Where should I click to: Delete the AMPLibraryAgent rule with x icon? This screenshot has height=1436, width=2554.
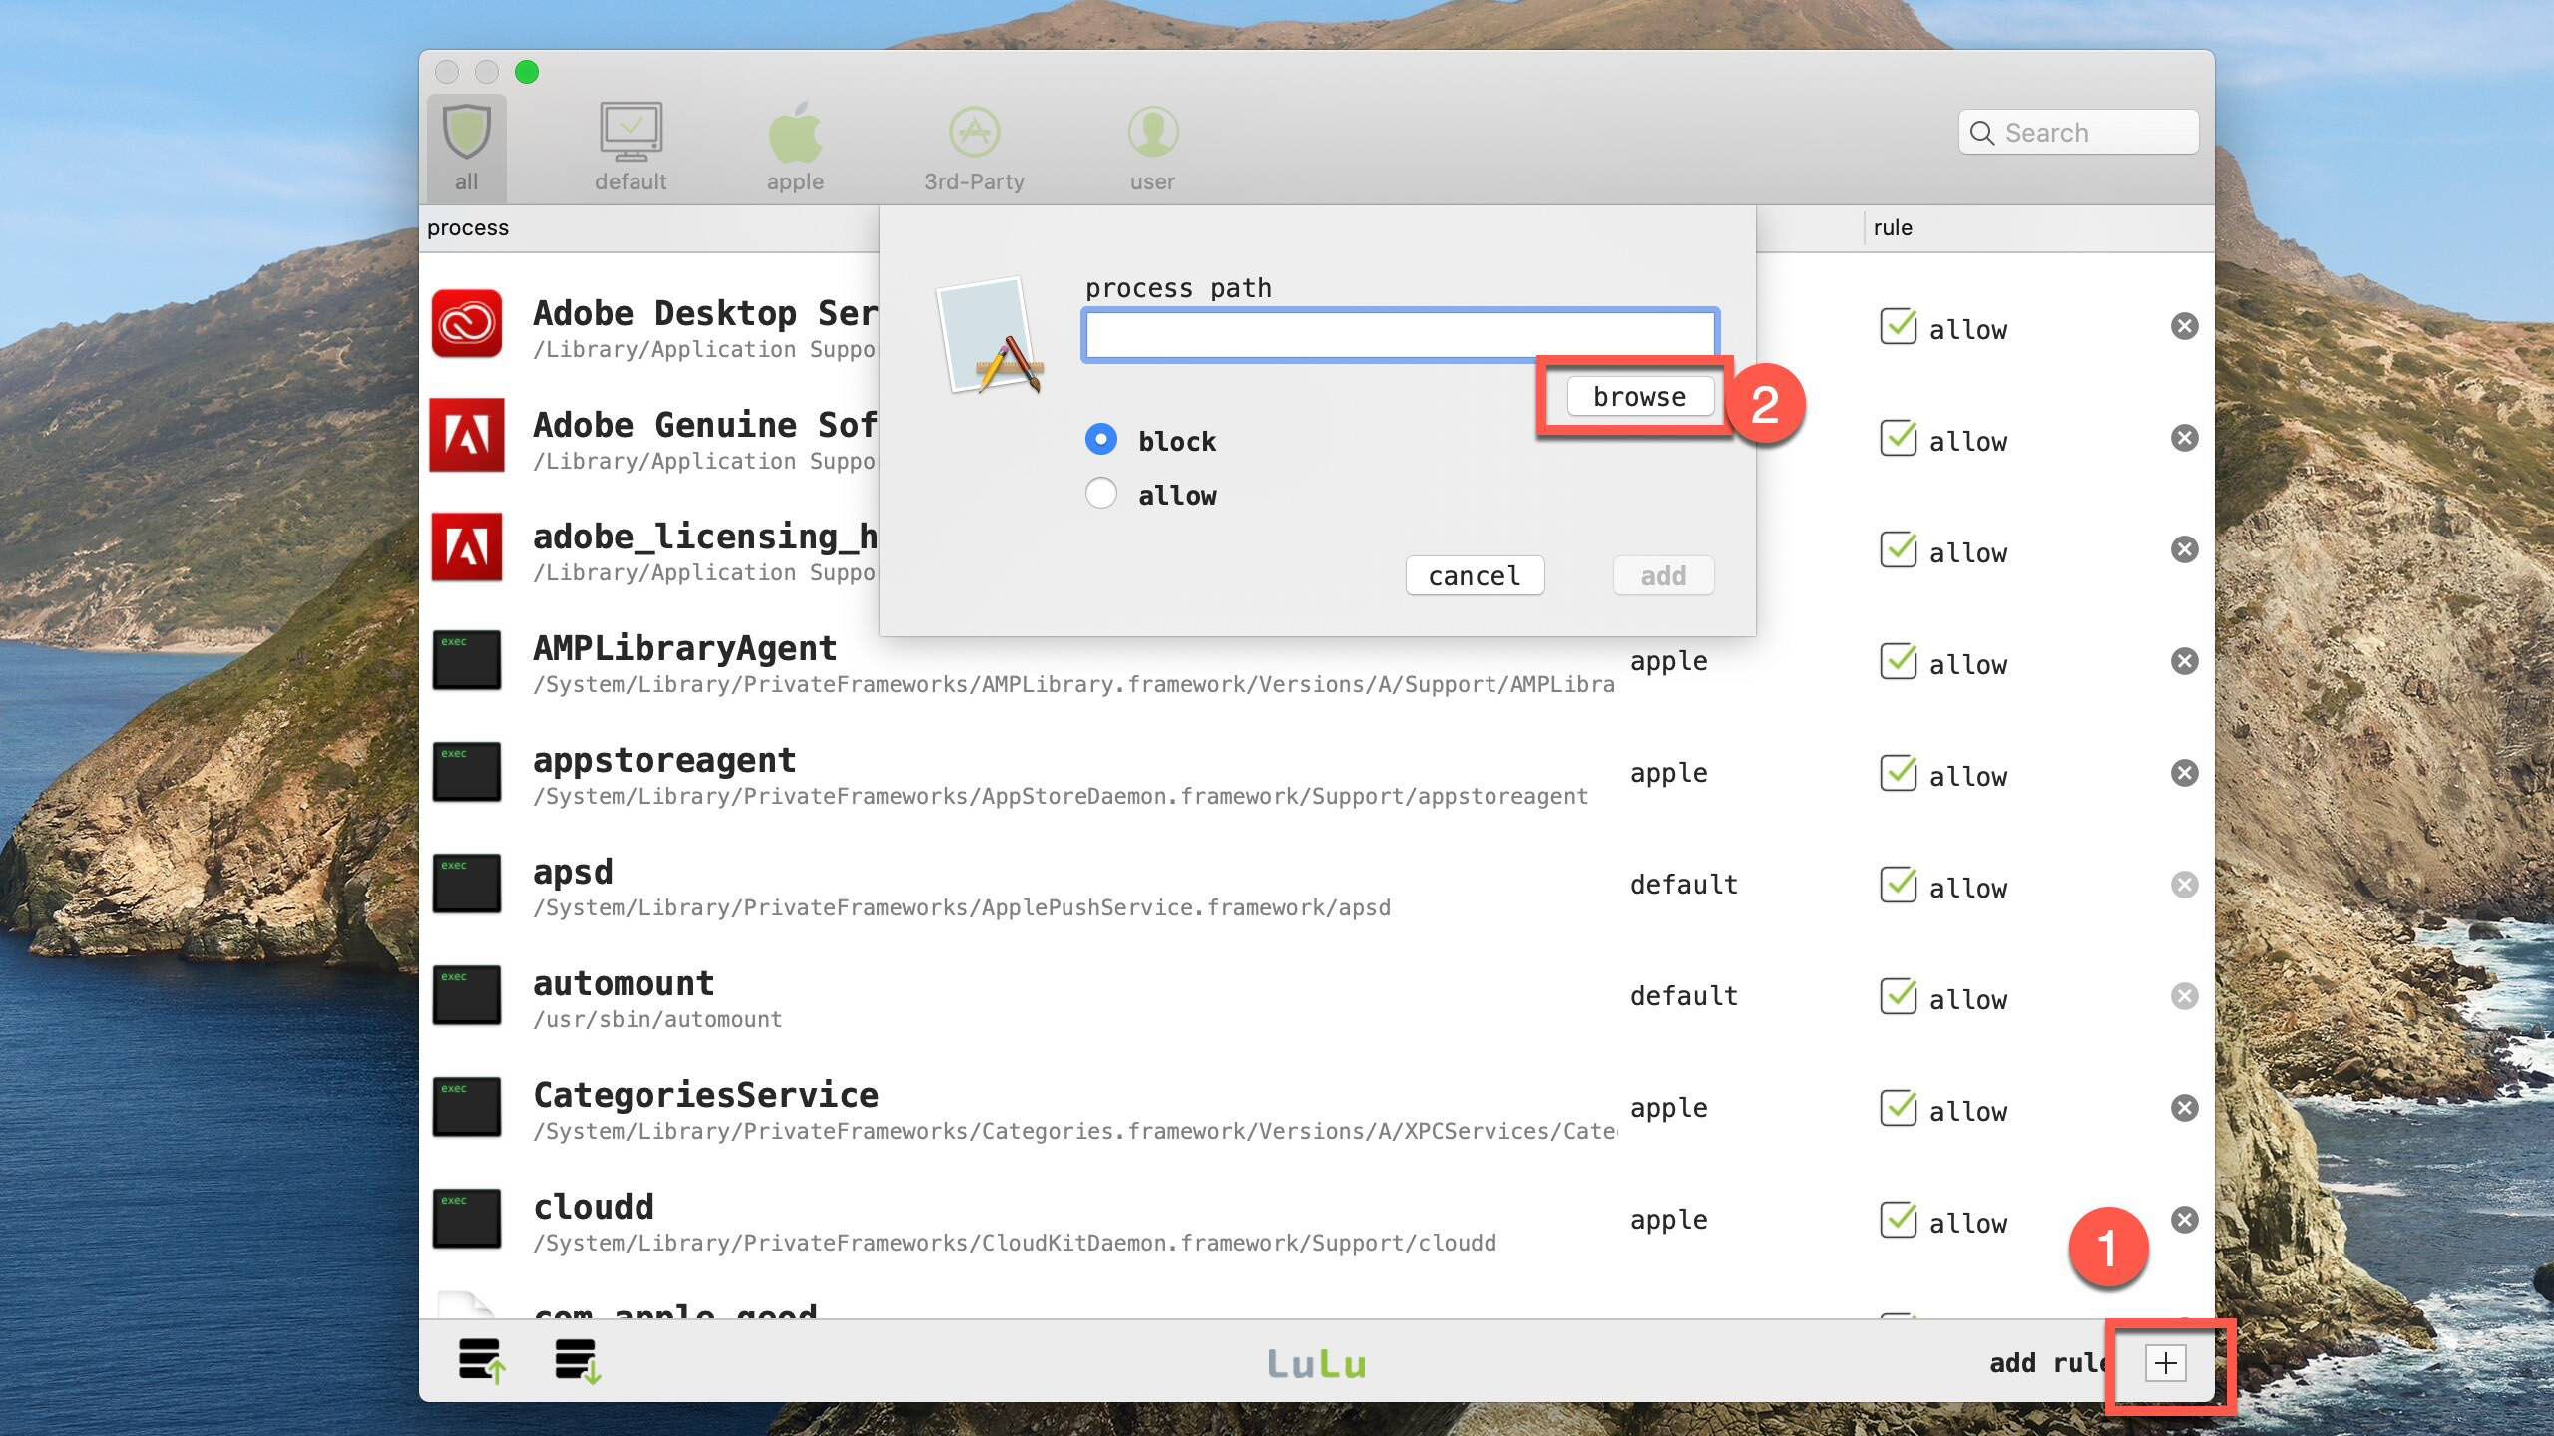(2184, 662)
